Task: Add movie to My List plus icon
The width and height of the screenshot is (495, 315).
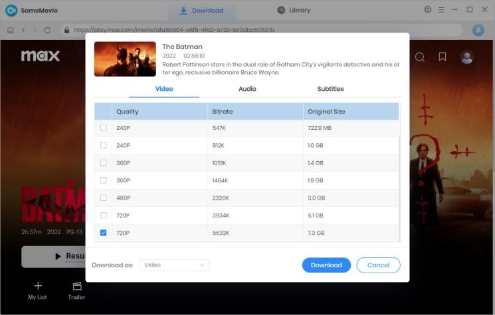Action: [38, 286]
